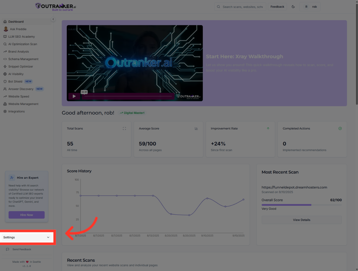Open the rob user account menu
Image resolution: width=358 pixels, height=271 pixels.
[x=310, y=7]
